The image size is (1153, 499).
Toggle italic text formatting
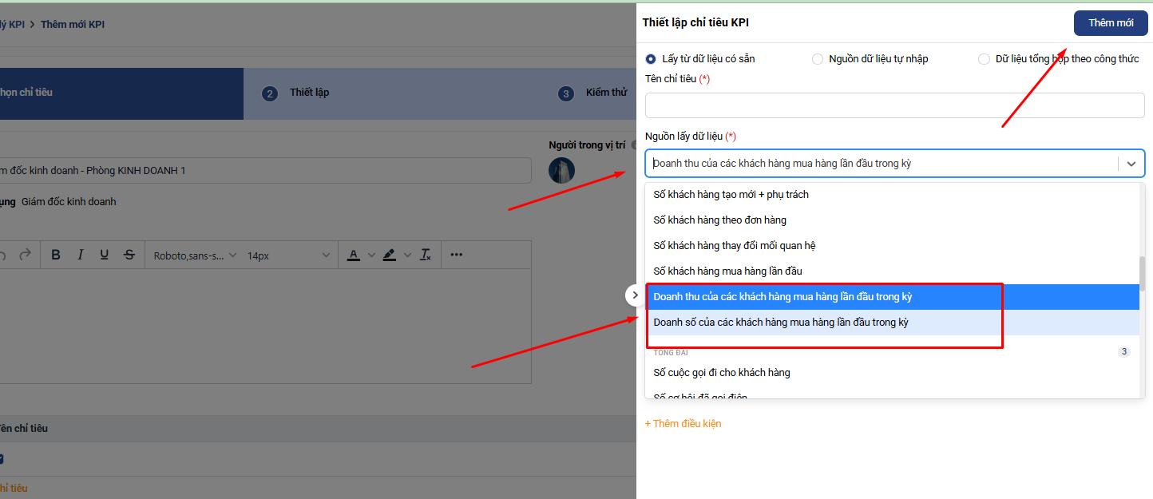(x=80, y=255)
